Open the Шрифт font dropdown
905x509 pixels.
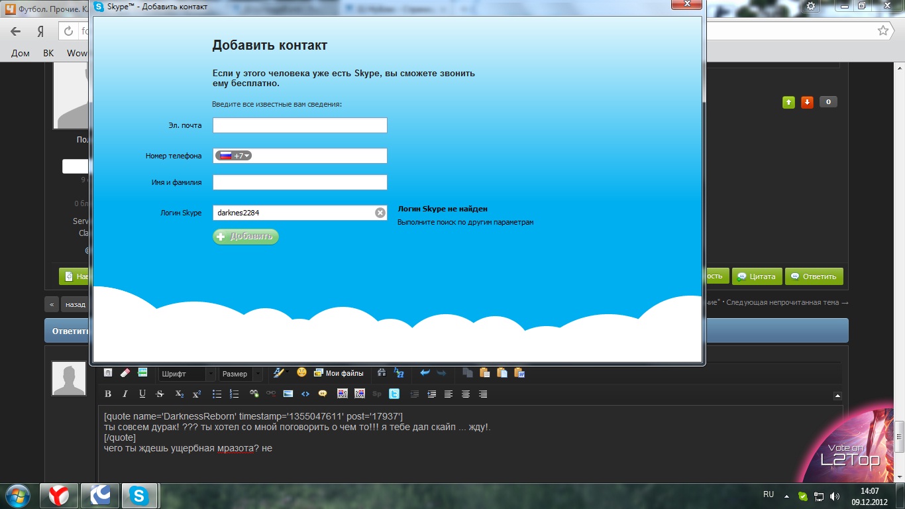[x=187, y=374]
